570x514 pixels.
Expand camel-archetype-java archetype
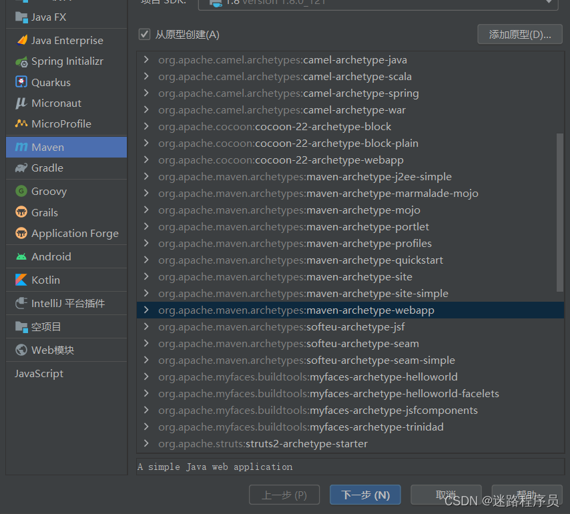[x=146, y=59]
